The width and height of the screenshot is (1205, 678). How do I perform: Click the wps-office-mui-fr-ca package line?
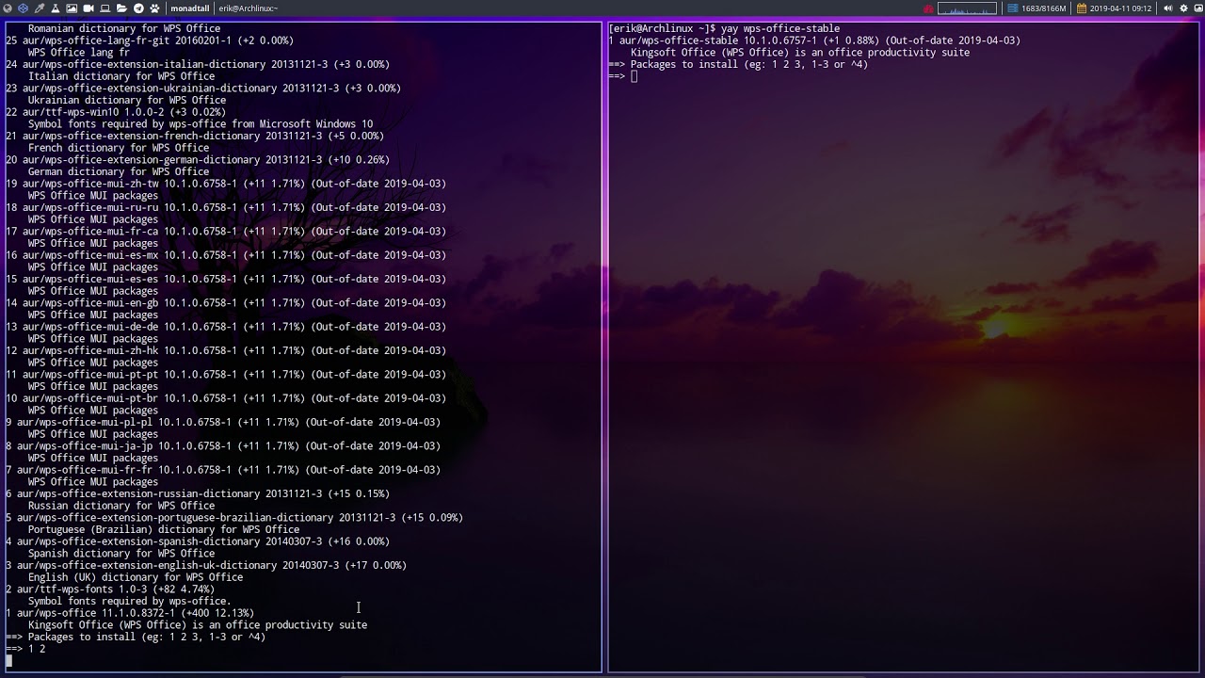pos(226,232)
